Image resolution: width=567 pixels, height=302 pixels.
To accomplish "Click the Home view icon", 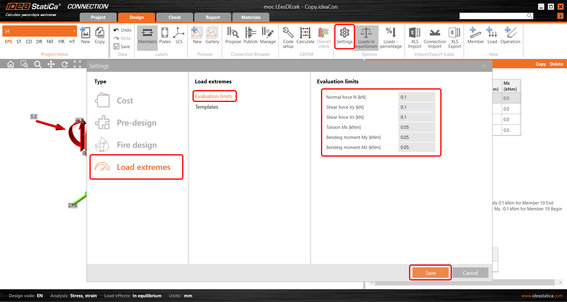I will point(11,64).
